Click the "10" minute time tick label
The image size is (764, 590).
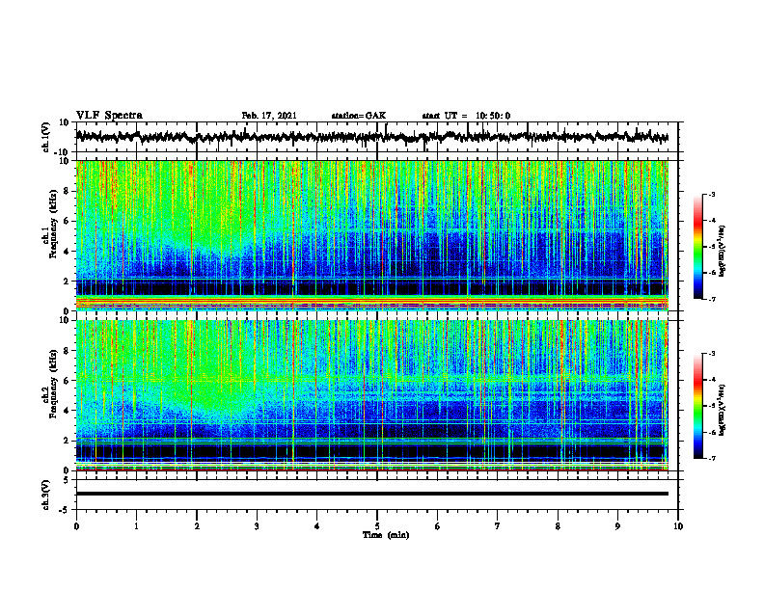click(x=678, y=526)
